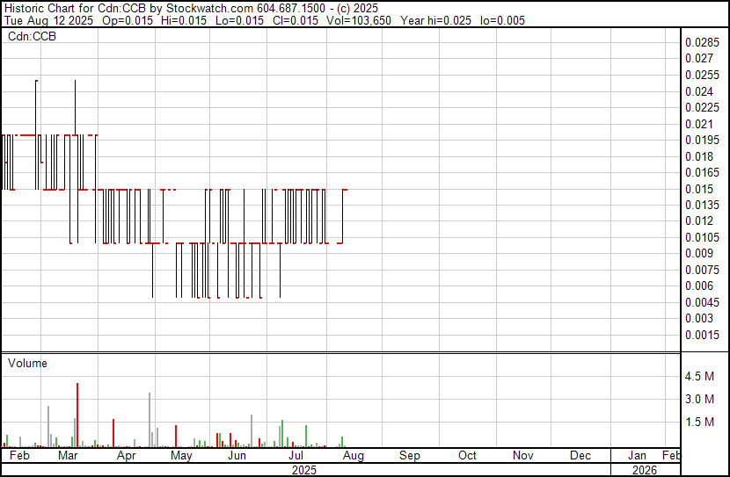Click the 'Nov' month label
730x477 pixels.
coord(522,455)
